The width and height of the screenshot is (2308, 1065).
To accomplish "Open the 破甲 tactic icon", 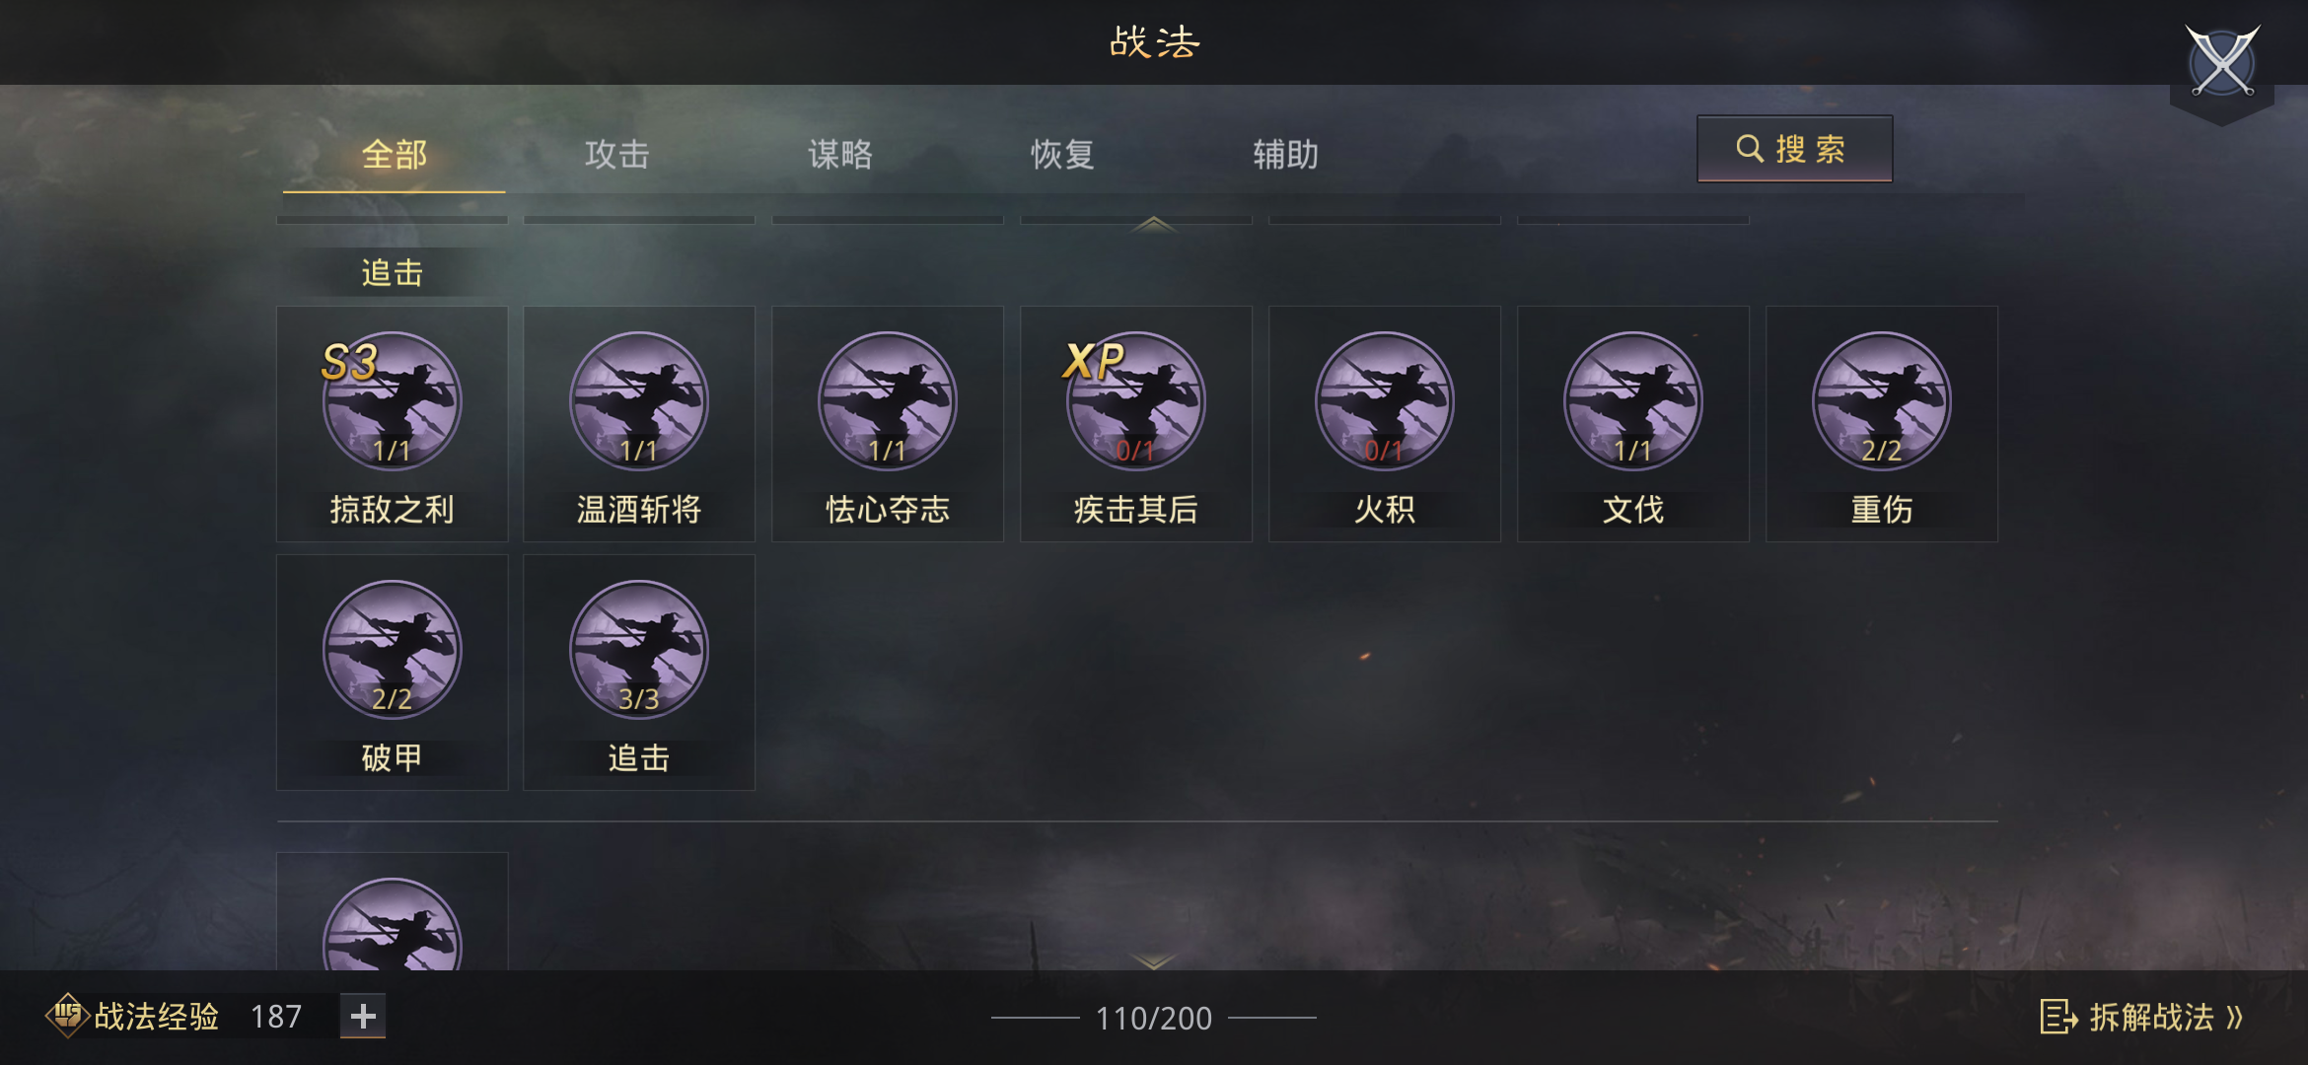I will (x=392, y=650).
